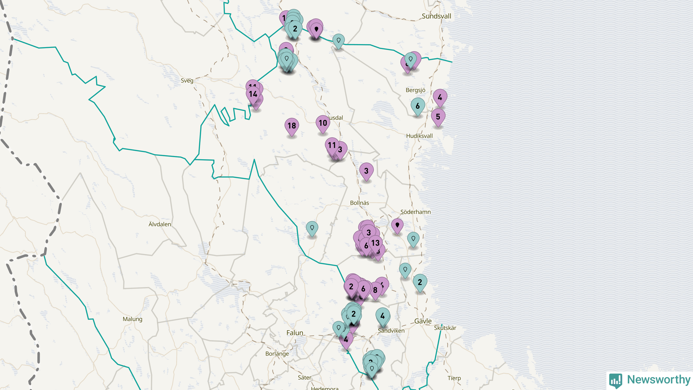Select the purple marker numbered 11

tap(332, 147)
